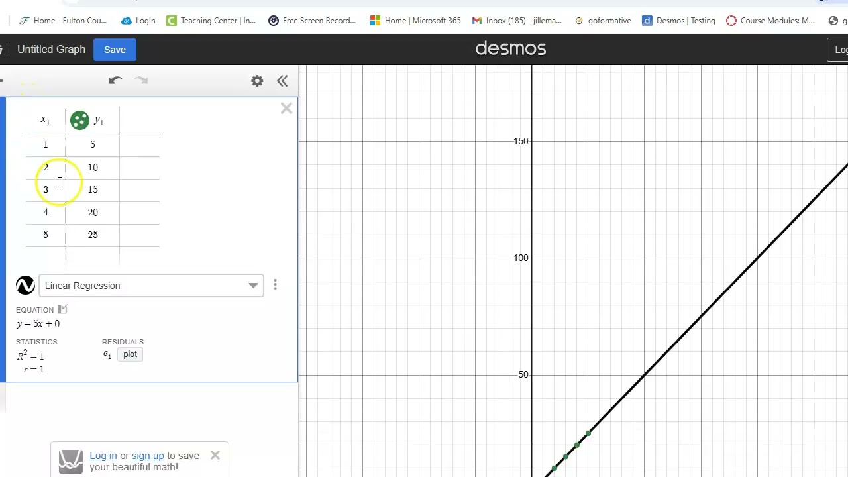This screenshot has width=848, height=477.
Task: Select y1 cell with value 10
Action: coord(93,167)
